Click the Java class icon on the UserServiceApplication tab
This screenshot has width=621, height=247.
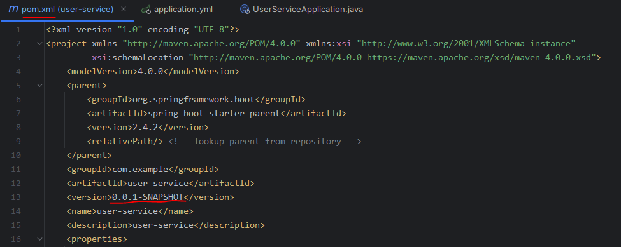[x=245, y=10]
